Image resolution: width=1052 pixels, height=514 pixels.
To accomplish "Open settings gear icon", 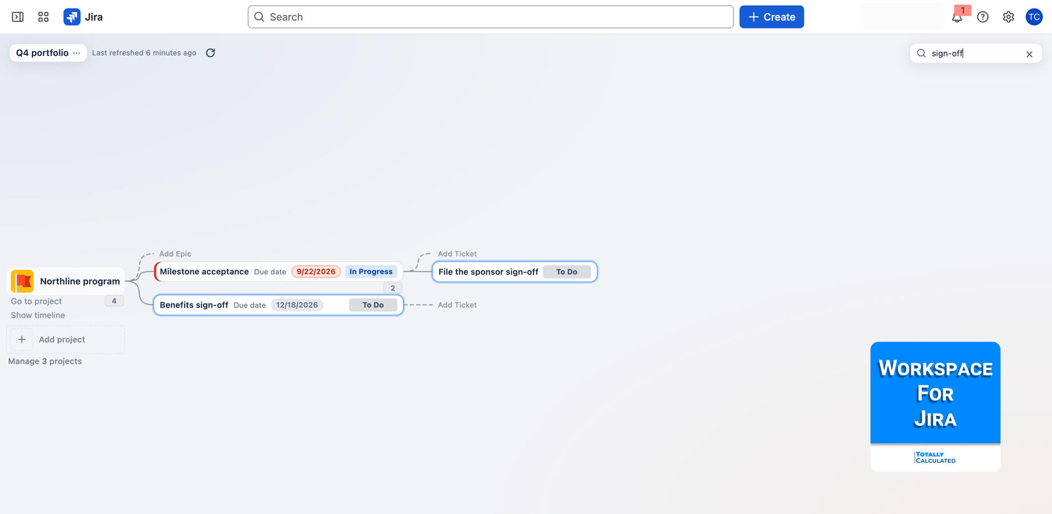I will pos(1009,17).
